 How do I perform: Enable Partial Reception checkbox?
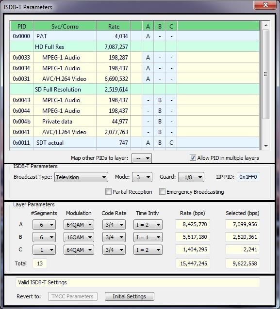[108, 191]
